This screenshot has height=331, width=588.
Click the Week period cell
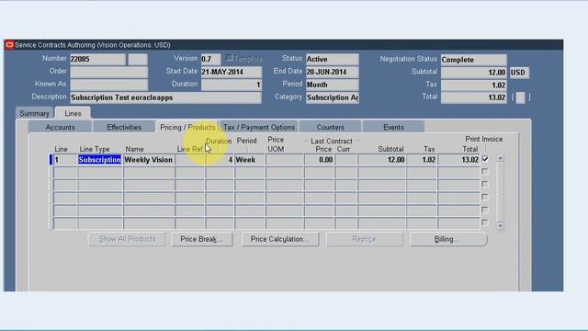[x=250, y=160]
